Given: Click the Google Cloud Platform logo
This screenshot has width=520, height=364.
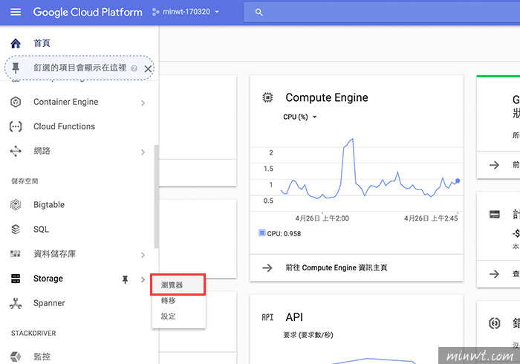Looking at the screenshot, I should 88,13.
